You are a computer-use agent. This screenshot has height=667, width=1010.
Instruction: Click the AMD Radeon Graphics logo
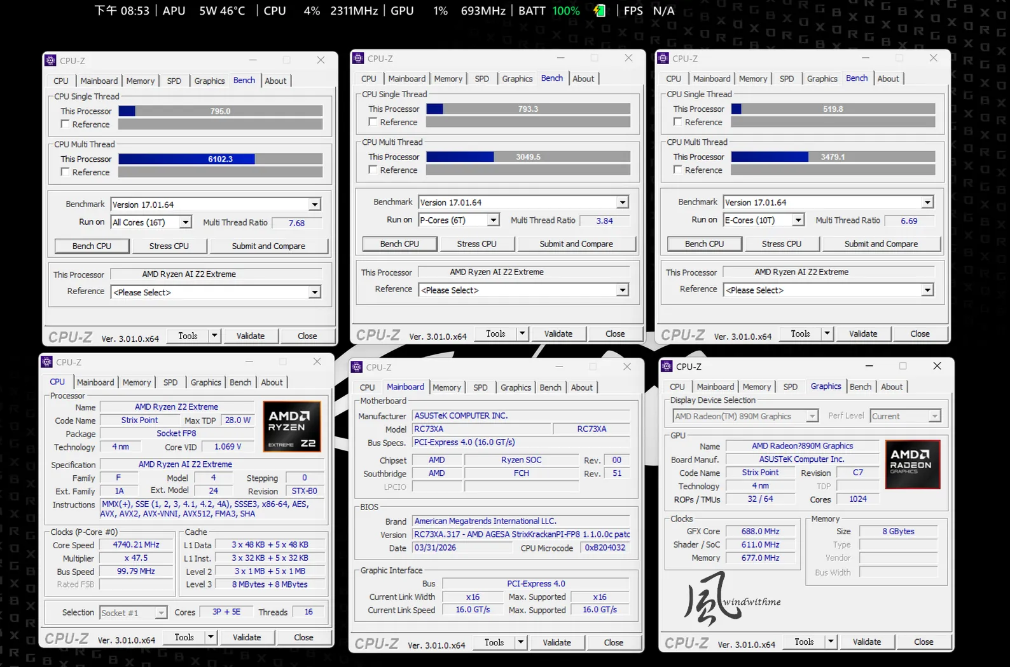[913, 464]
